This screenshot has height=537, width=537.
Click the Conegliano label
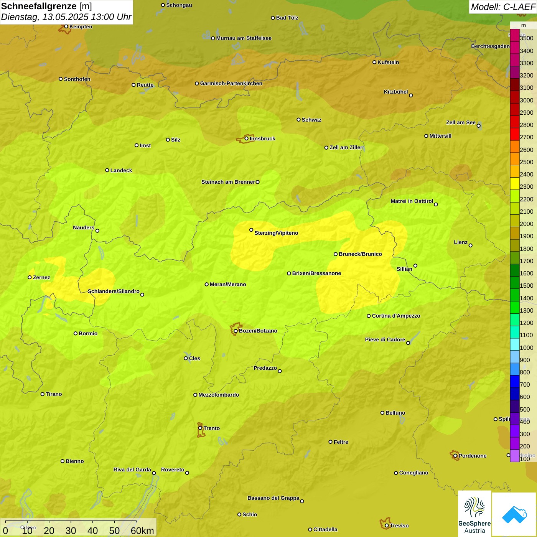point(413,473)
